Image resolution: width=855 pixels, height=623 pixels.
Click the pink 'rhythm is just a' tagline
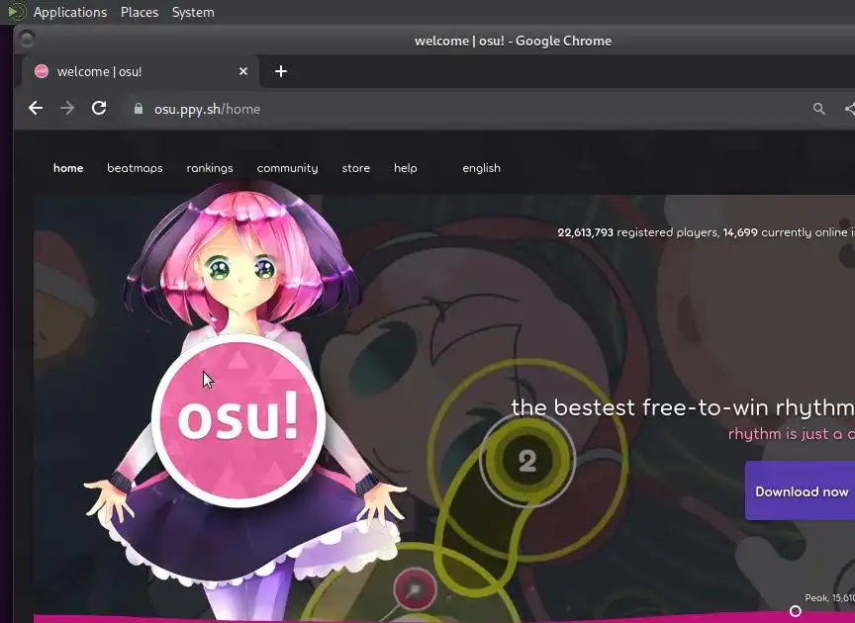(792, 434)
